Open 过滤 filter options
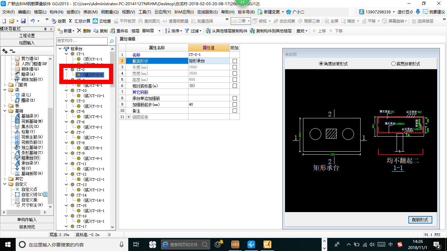The width and height of the screenshot is (447, 251). (x=193, y=31)
